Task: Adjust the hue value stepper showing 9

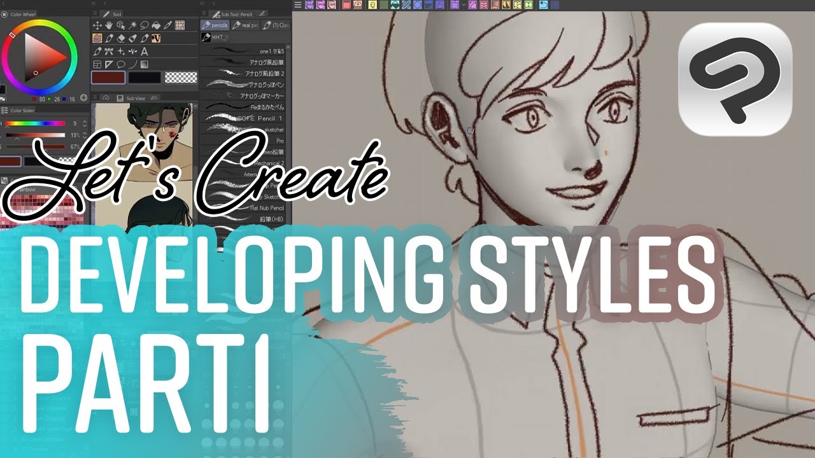Action: pyautogui.click(x=83, y=123)
